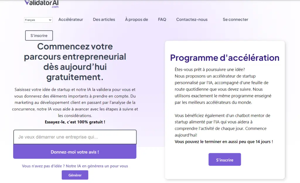Navigate to the FAQ page

[162, 20]
